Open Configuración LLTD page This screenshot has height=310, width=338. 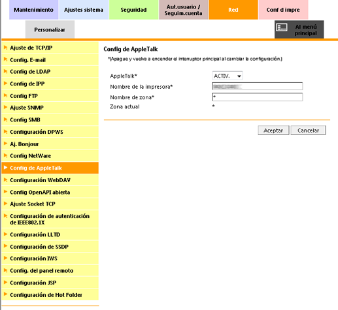pyautogui.click(x=50, y=234)
